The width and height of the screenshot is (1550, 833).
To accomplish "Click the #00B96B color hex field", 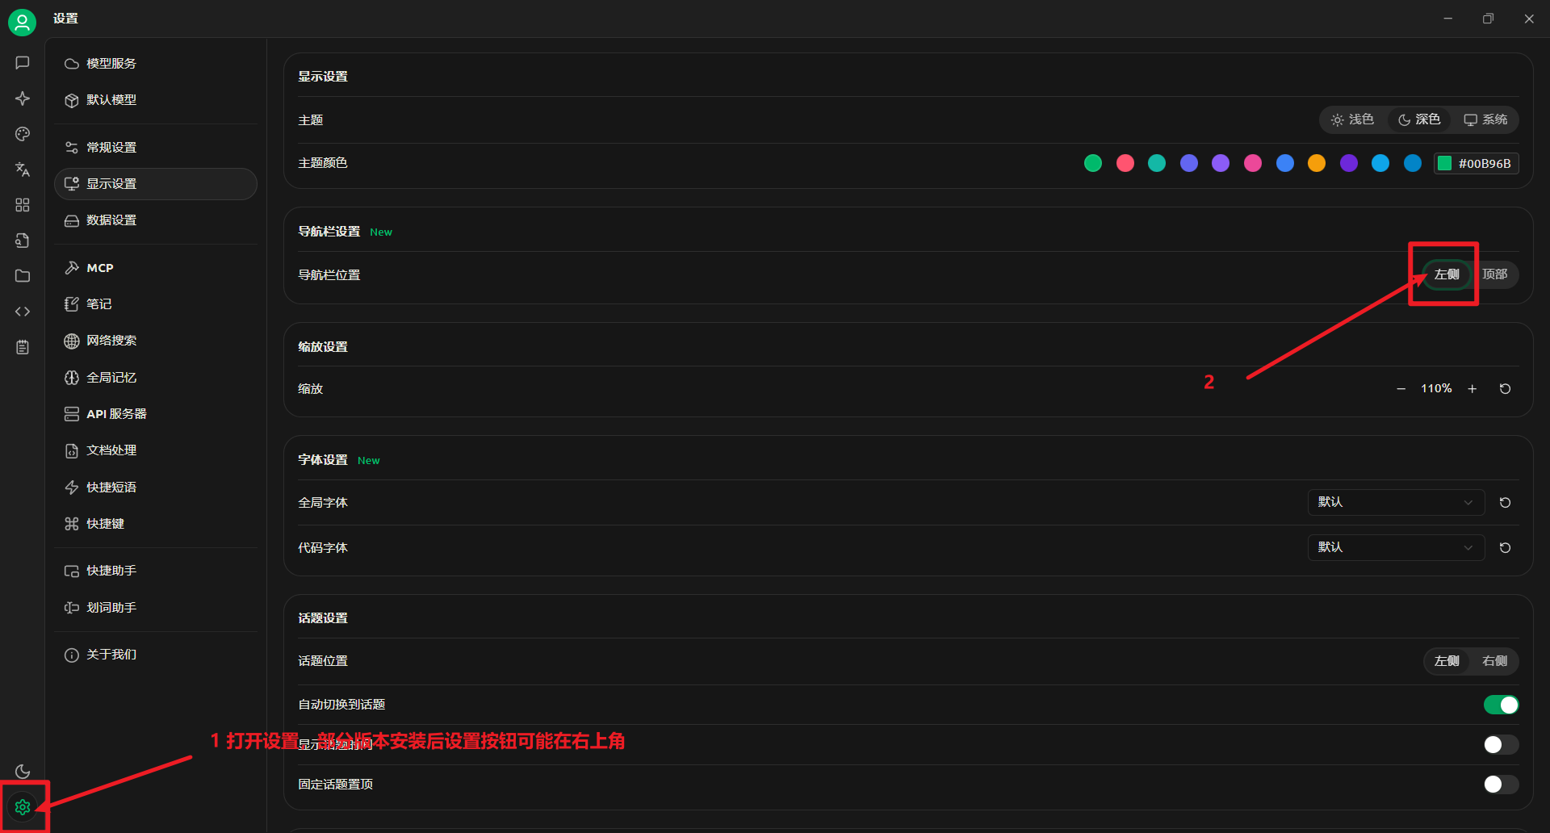I will (1484, 163).
